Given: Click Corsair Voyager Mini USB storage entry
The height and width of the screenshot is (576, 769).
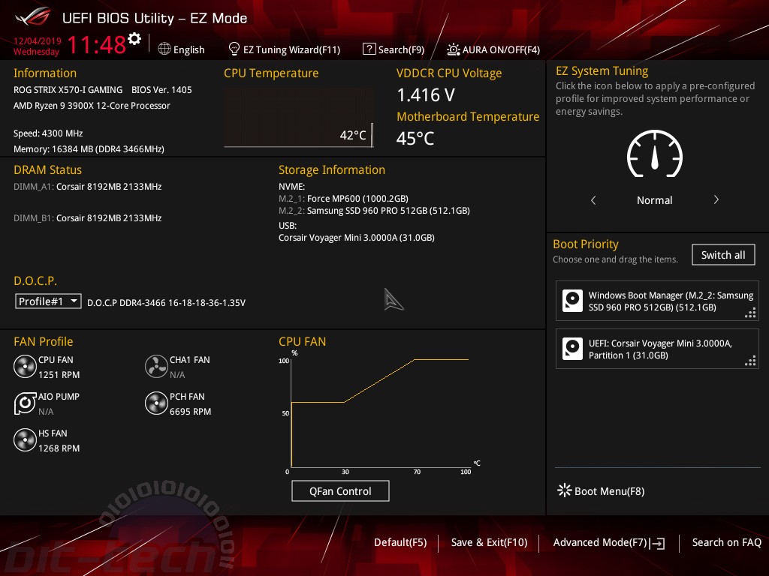Looking at the screenshot, I should 357,238.
